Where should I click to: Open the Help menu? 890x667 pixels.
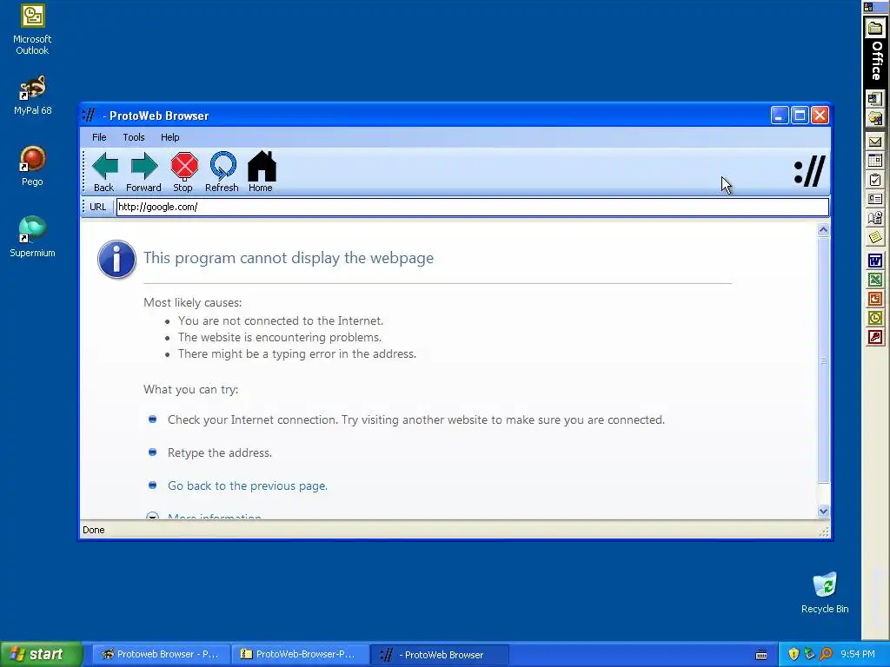[x=169, y=137]
